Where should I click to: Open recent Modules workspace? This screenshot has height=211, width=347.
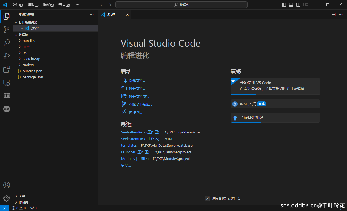[135, 159]
